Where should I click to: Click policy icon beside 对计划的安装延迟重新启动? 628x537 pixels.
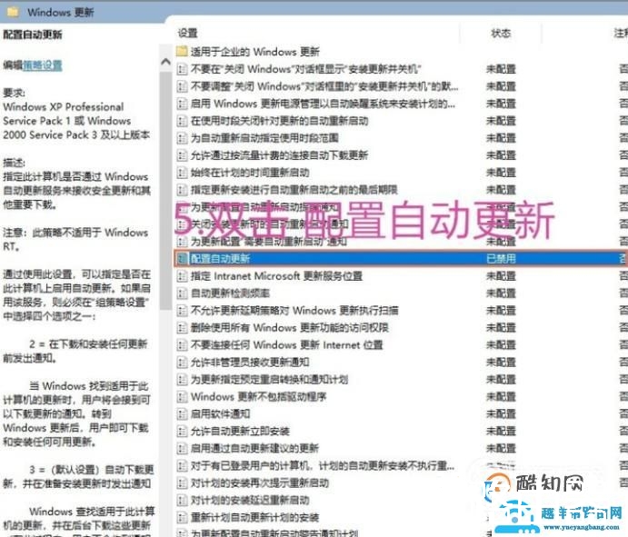coord(182,500)
